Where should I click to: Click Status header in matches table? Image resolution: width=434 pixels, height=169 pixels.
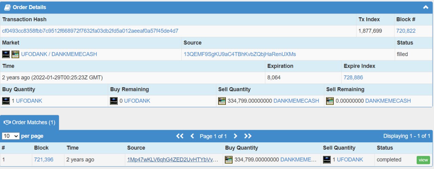coord(385,148)
